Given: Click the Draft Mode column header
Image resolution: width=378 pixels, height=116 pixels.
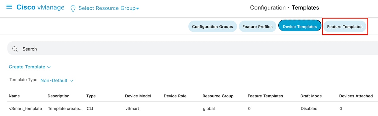Looking at the screenshot, I should [x=311, y=96].
